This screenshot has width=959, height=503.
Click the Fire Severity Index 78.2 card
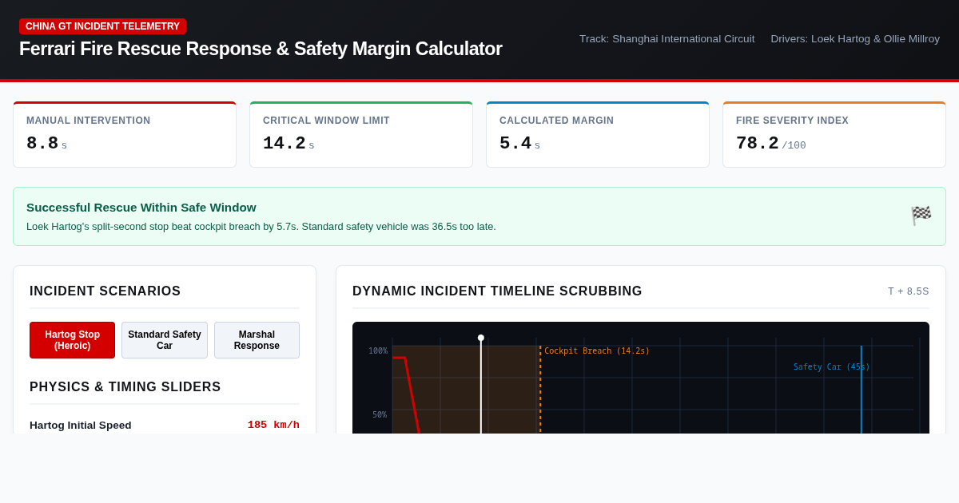tap(834, 135)
